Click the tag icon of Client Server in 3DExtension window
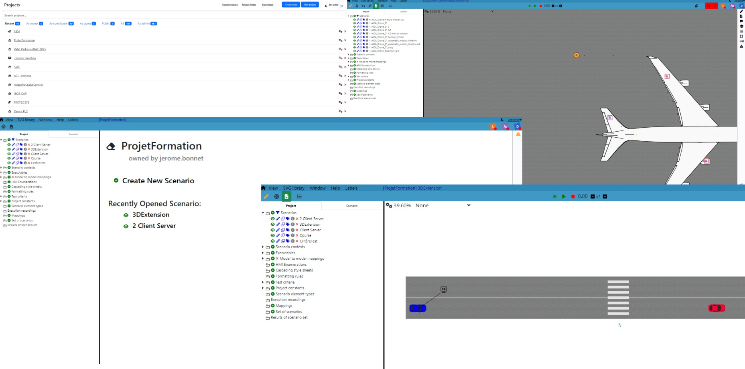Viewport: 745px width, 369px height. [288, 230]
